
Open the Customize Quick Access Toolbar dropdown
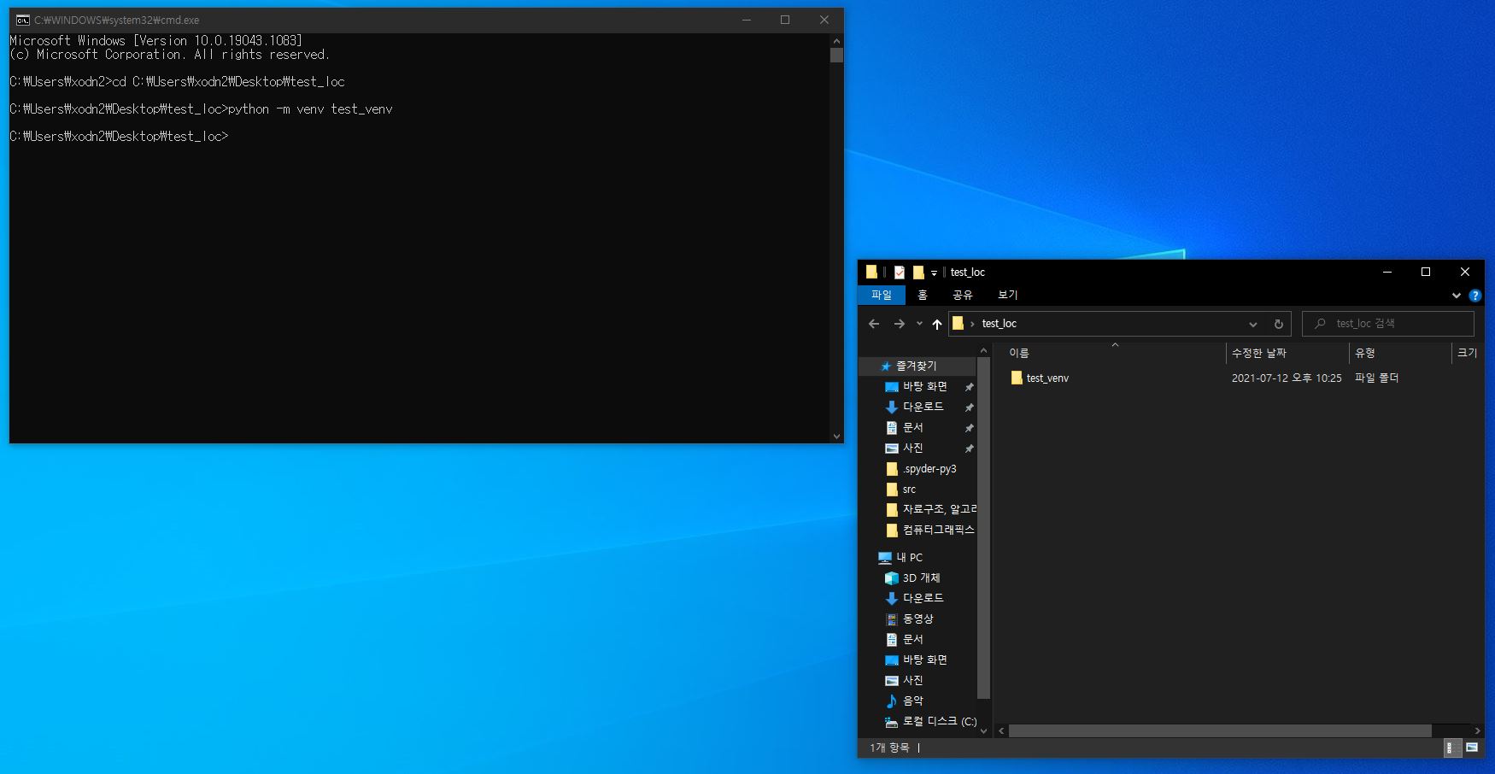(x=934, y=273)
